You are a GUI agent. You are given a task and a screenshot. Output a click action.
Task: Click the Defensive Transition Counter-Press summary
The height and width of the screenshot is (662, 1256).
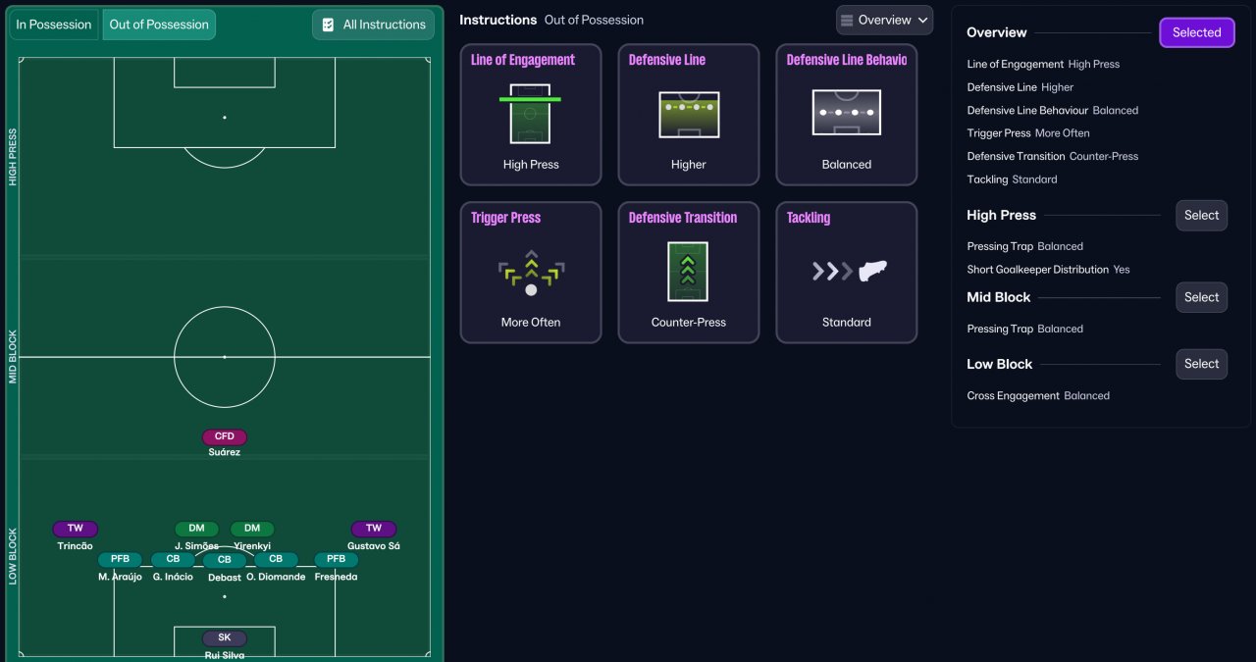(1053, 157)
